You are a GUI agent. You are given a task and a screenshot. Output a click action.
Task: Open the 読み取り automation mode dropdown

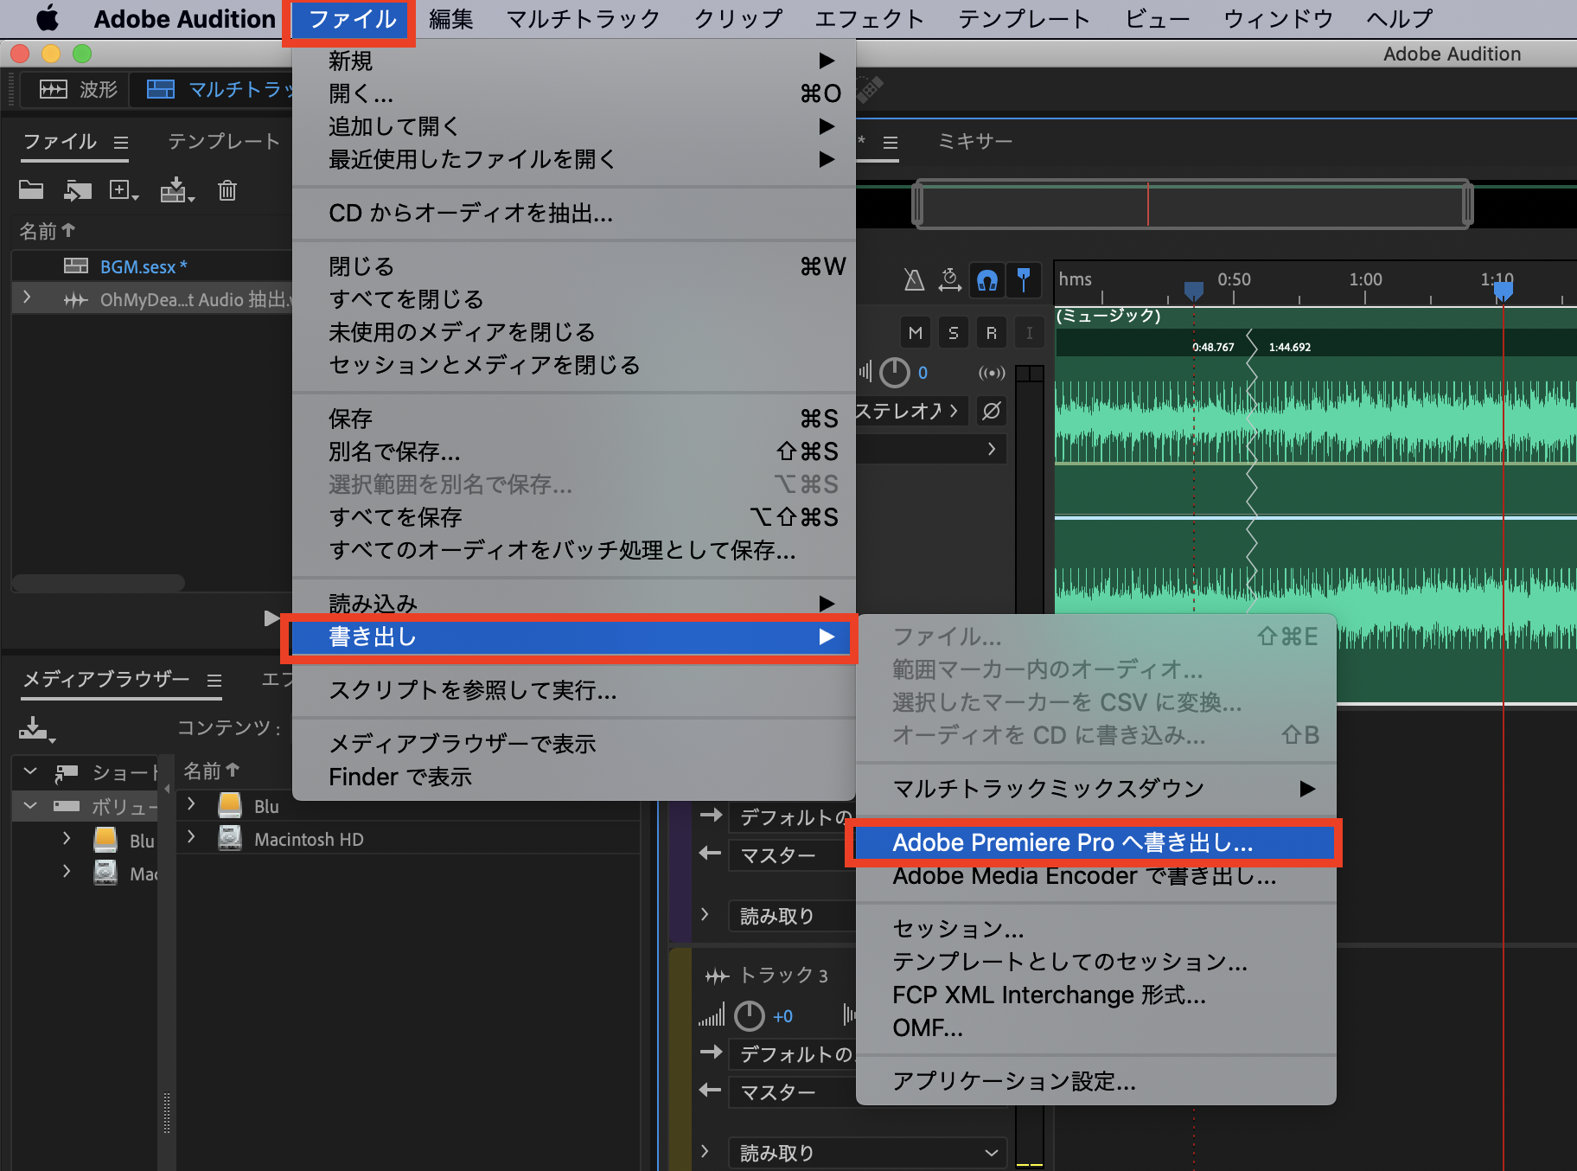[x=866, y=1152]
